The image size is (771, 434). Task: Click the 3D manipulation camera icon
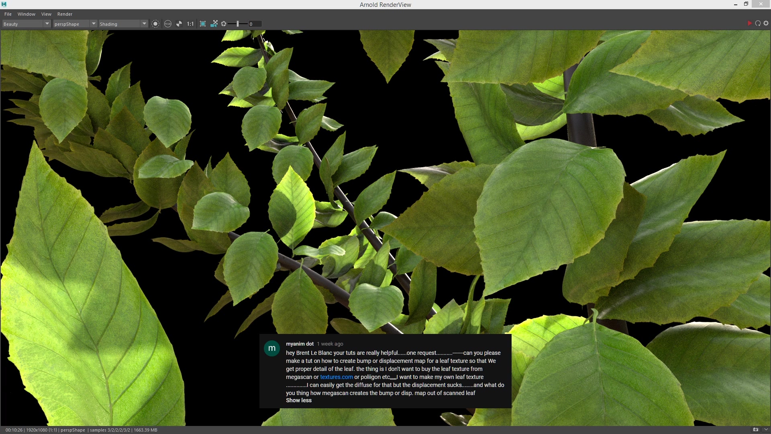(214, 24)
